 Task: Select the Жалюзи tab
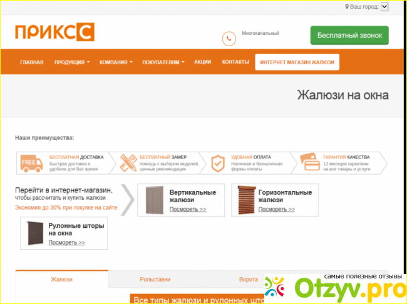(61, 280)
